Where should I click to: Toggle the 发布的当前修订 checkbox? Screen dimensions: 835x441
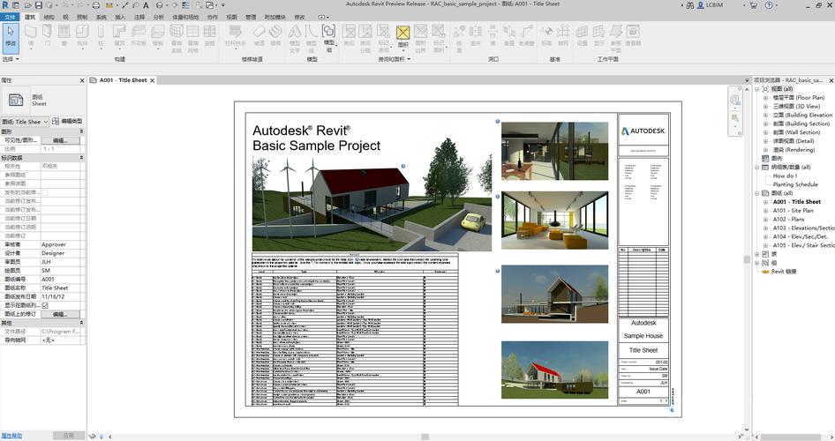tap(45, 192)
